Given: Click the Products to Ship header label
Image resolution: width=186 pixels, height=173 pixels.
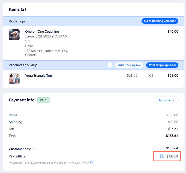Looking at the screenshot, I should (x=23, y=65).
